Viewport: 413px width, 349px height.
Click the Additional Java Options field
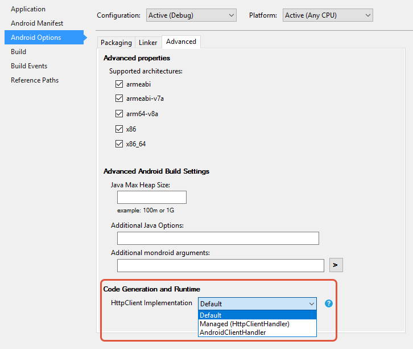coord(218,239)
